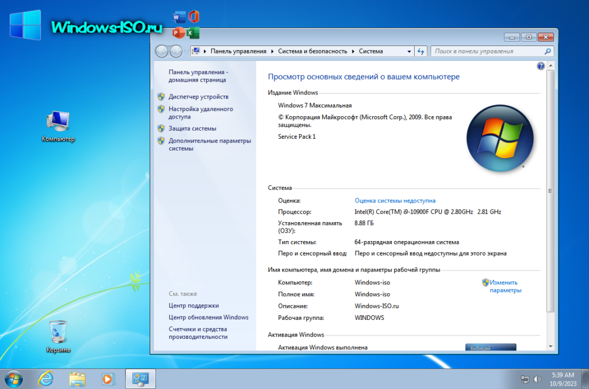Open Панель управления - домашняя страница
589x389 pixels.
tap(198, 76)
